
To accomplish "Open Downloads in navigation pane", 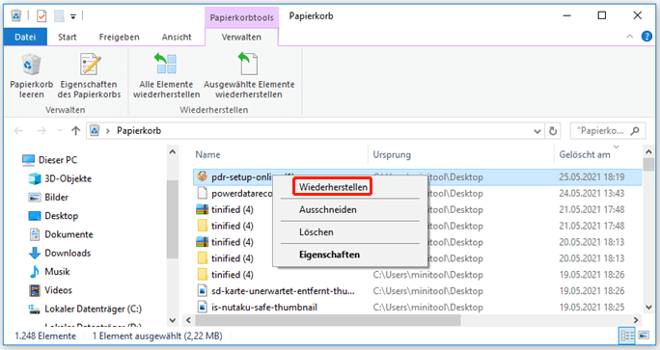I will click(60, 253).
